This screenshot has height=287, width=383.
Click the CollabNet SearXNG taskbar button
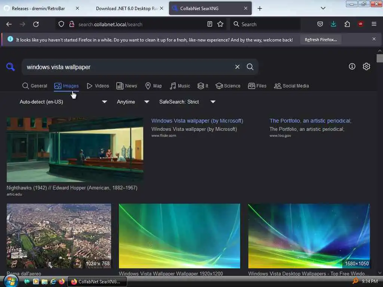pos(97,282)
